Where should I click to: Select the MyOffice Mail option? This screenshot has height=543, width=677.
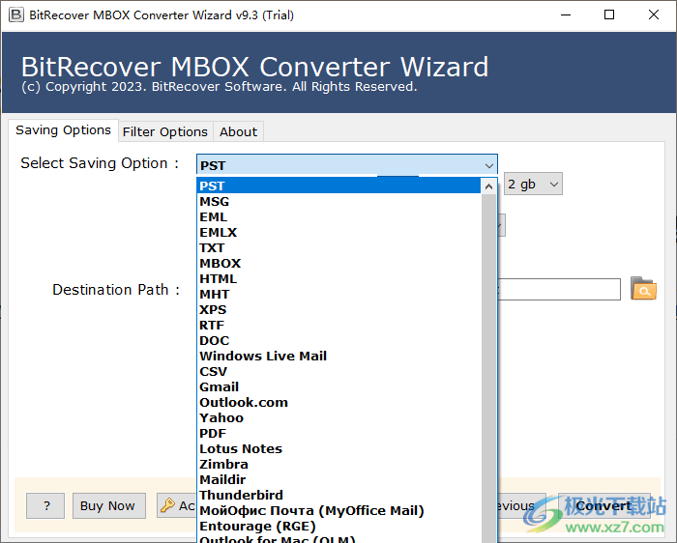tap(338, 511)
